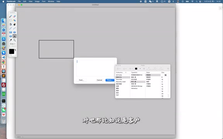Image resolution: width=223 pixels, height=139 pixels.
Task: Click inside the text entry field
Action: 95,68
